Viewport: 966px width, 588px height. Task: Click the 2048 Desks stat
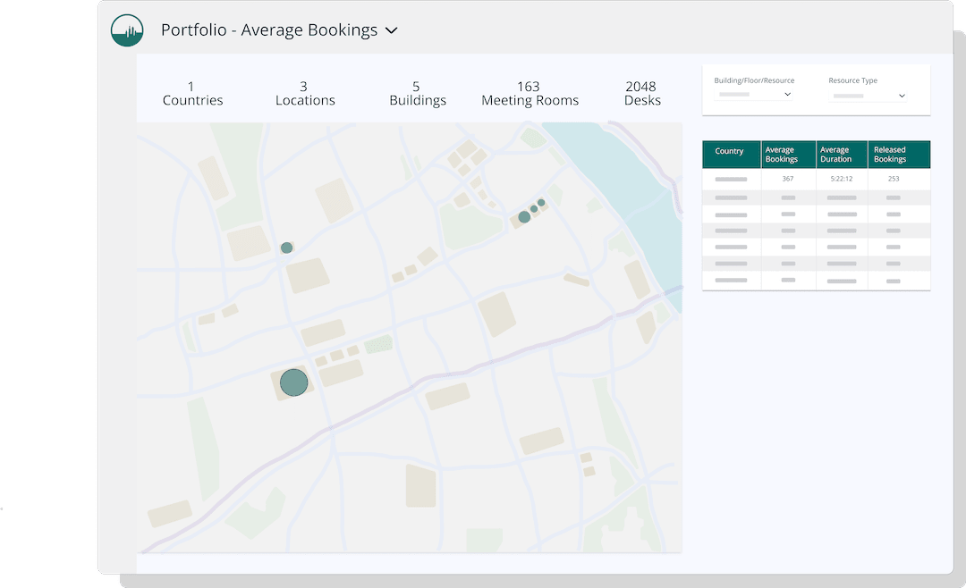point(640,94)
